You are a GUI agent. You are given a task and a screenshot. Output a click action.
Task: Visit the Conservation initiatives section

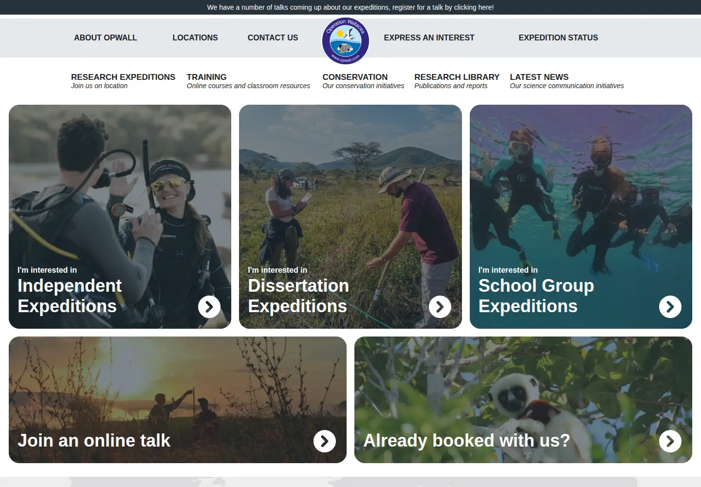point(363,81)
